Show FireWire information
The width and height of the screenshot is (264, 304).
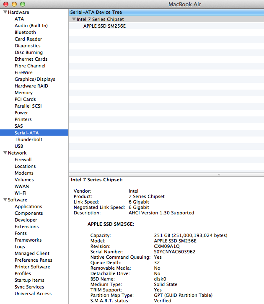pos(23,72)
